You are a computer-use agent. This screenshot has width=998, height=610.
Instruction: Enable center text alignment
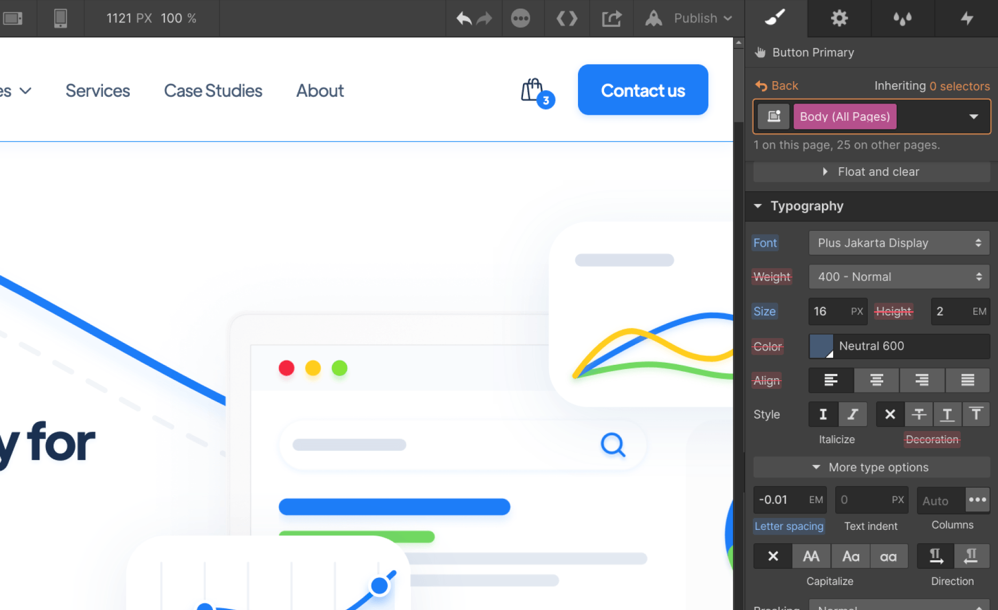click(876, 380)
